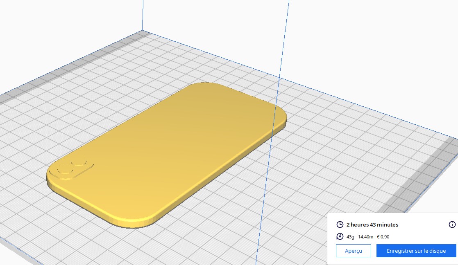
Task: Click the Aperçu preview button
Action: tap(354, 251)
